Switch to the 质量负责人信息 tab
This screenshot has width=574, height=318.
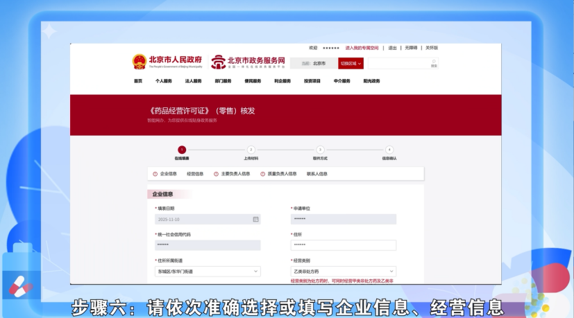point(282,174)
